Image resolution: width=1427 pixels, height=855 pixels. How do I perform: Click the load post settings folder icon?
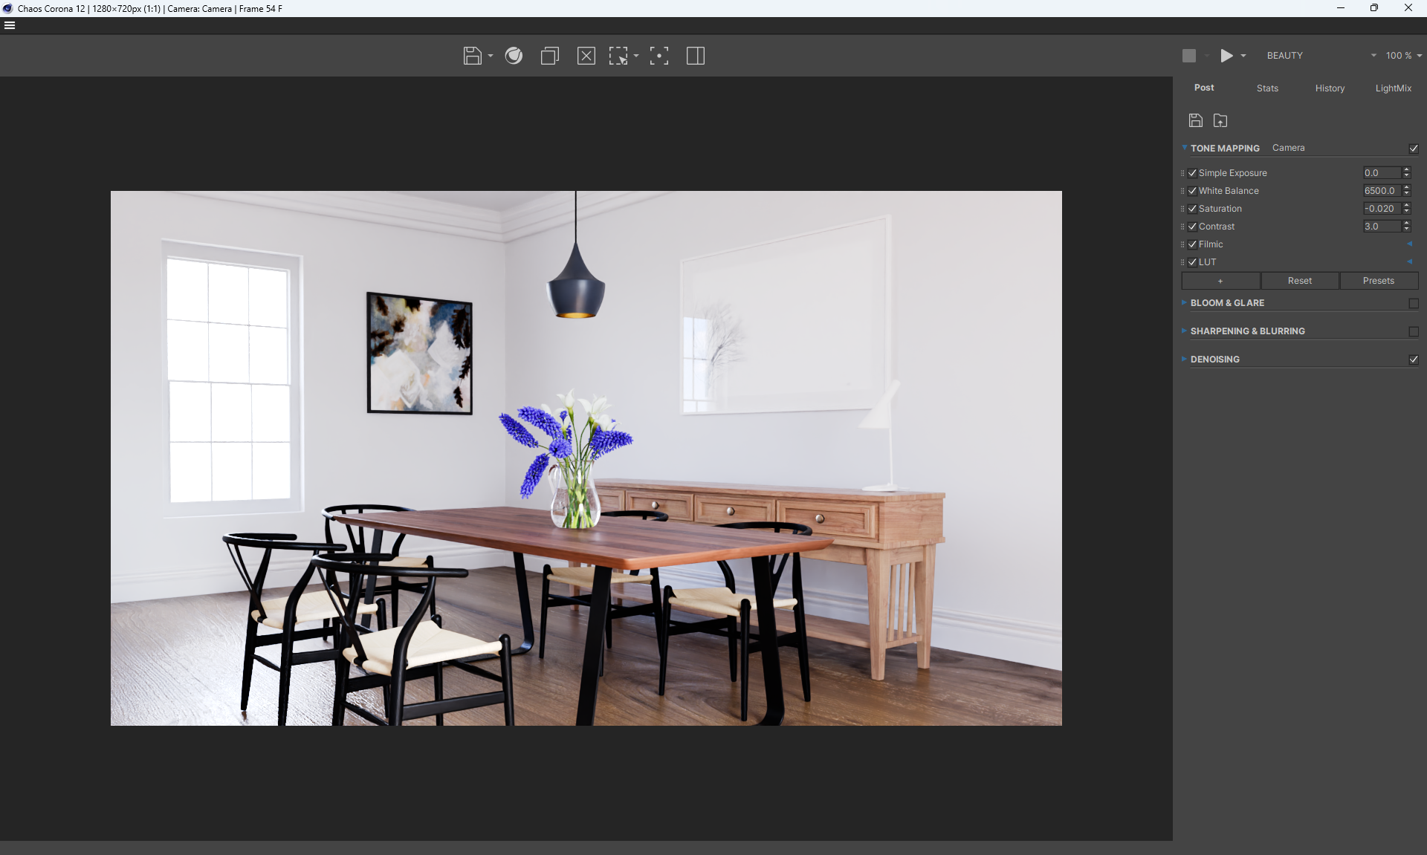(x=1220, y=120)
